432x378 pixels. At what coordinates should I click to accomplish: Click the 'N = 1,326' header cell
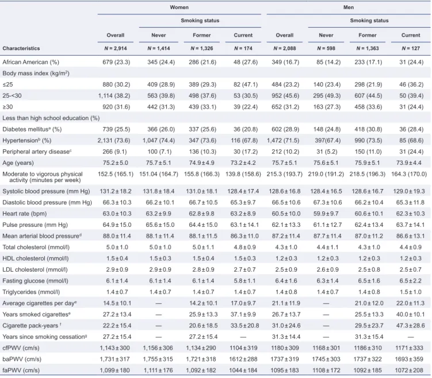(202, 48)
